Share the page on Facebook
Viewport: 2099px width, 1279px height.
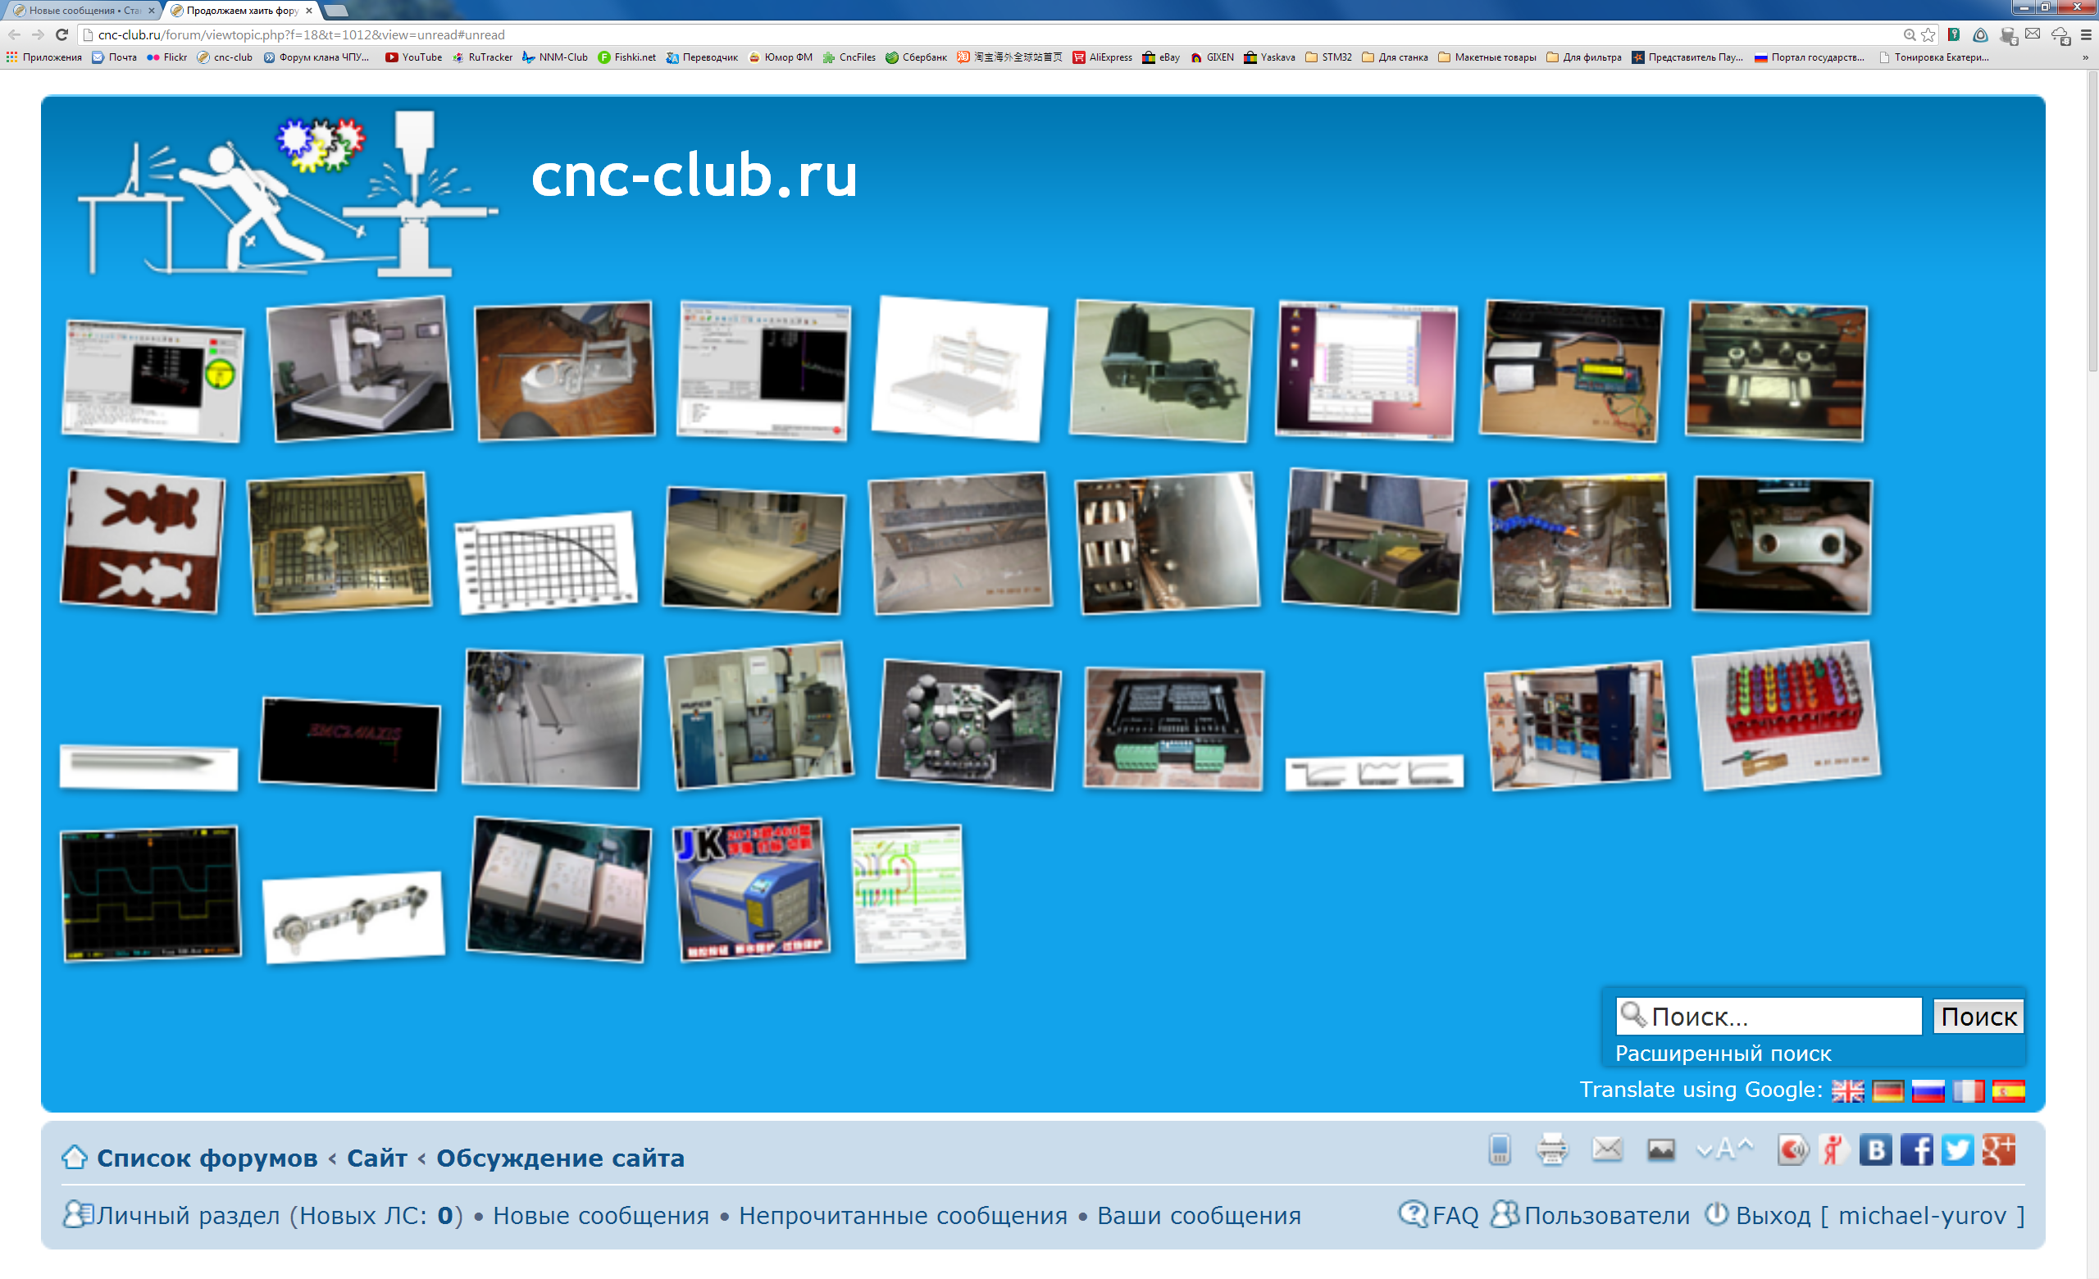click(1916, 1149)
